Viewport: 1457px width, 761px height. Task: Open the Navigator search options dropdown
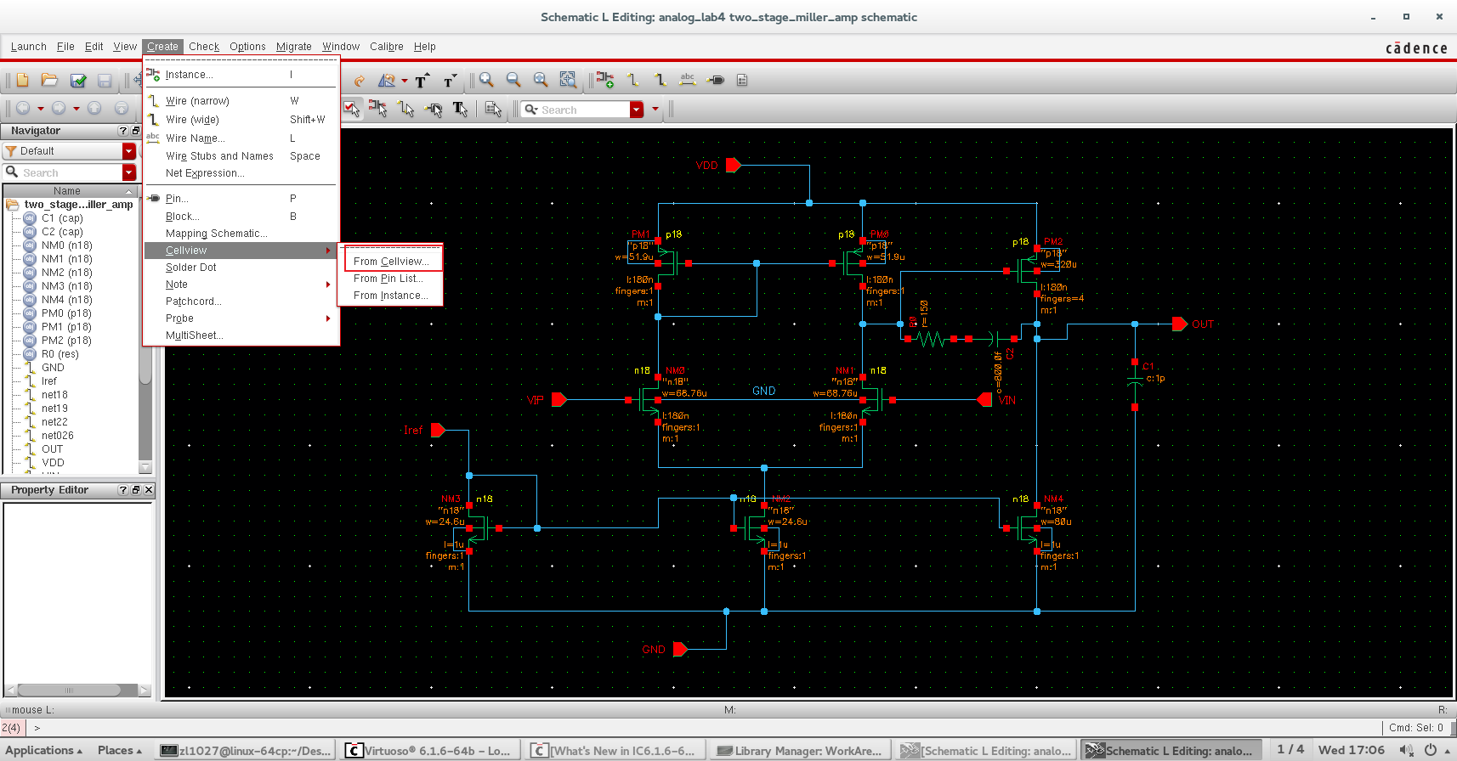[129, 172]
